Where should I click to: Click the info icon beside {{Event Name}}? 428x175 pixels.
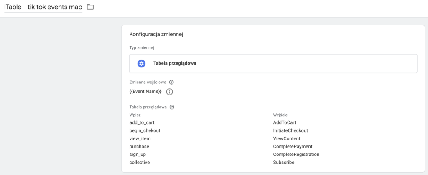[170, 92]
